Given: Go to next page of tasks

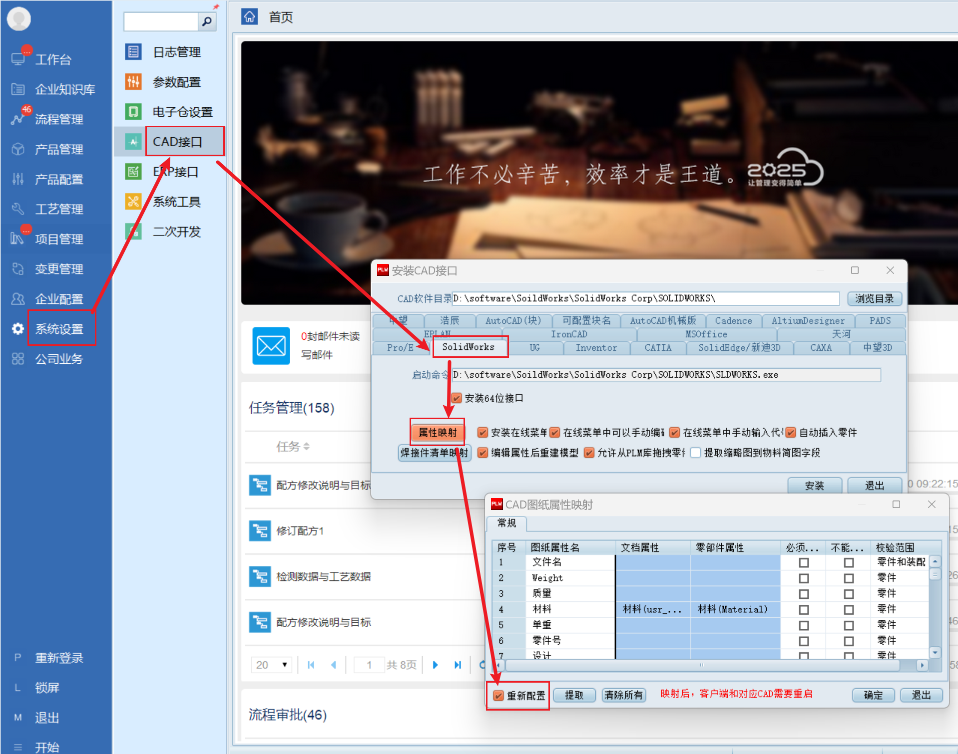Looking at the screenshot, I should [435, 665].
